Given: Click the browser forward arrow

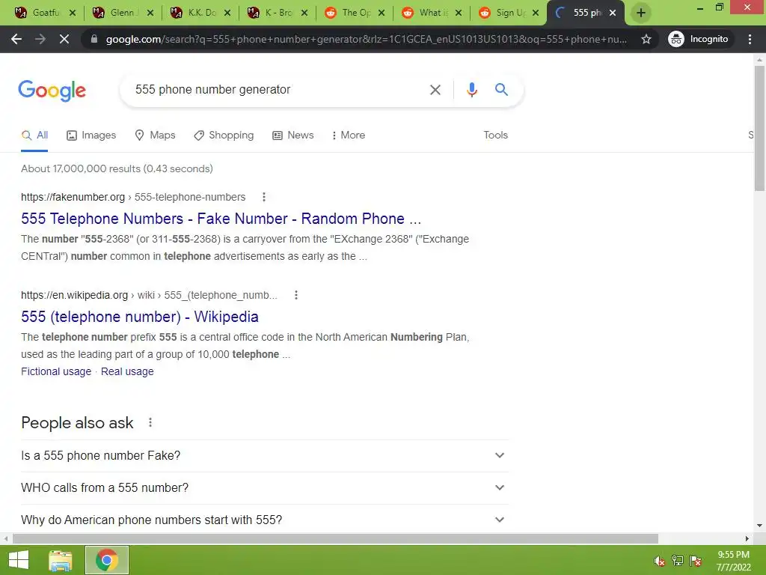Looking at the screenshot, I should (x=40, y=39).
